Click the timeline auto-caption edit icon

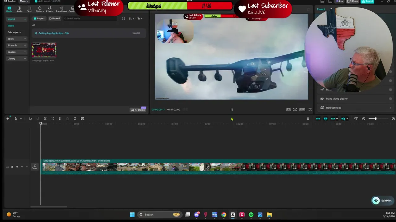[x=82, y=119]
